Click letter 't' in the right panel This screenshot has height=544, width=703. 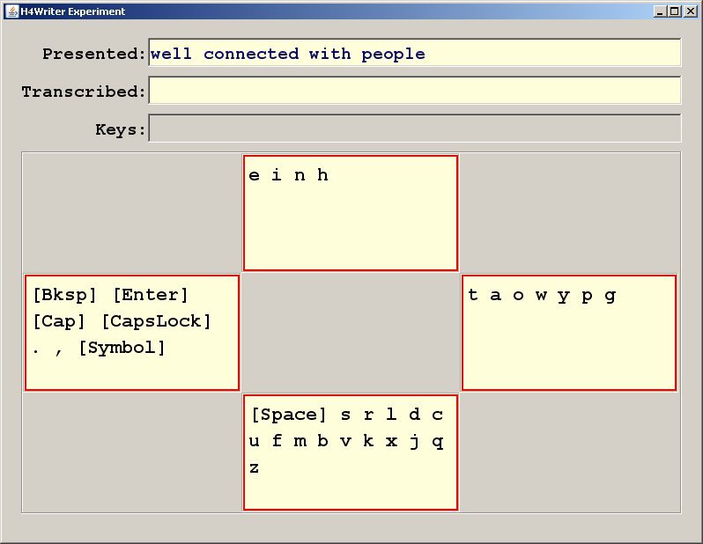tap(473, 295)
